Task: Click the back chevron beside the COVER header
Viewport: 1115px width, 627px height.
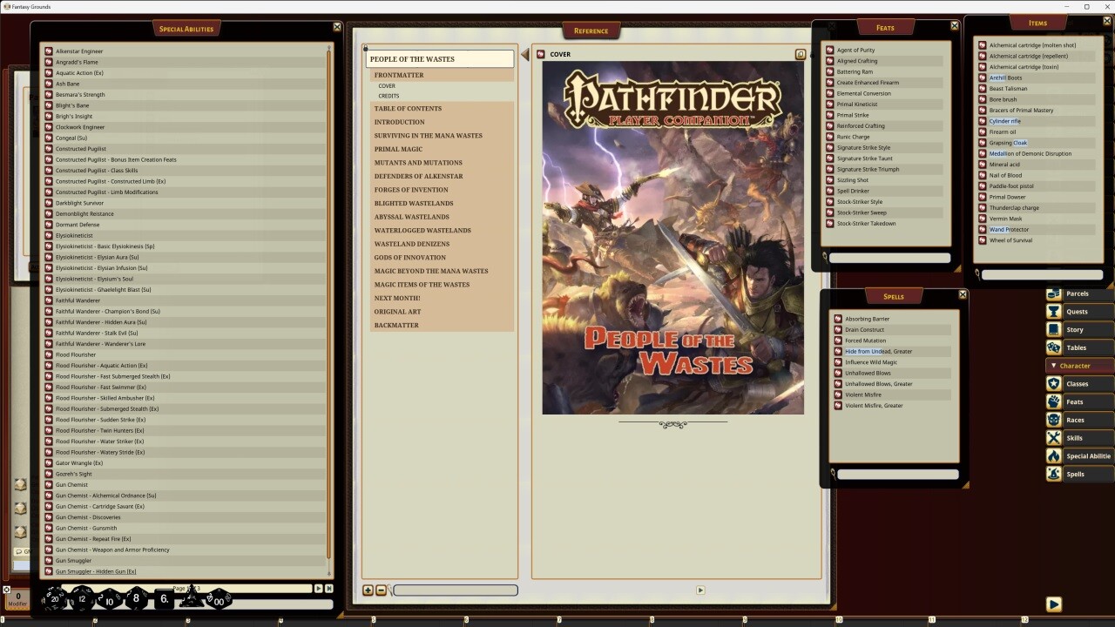Action: coord(524,53)
